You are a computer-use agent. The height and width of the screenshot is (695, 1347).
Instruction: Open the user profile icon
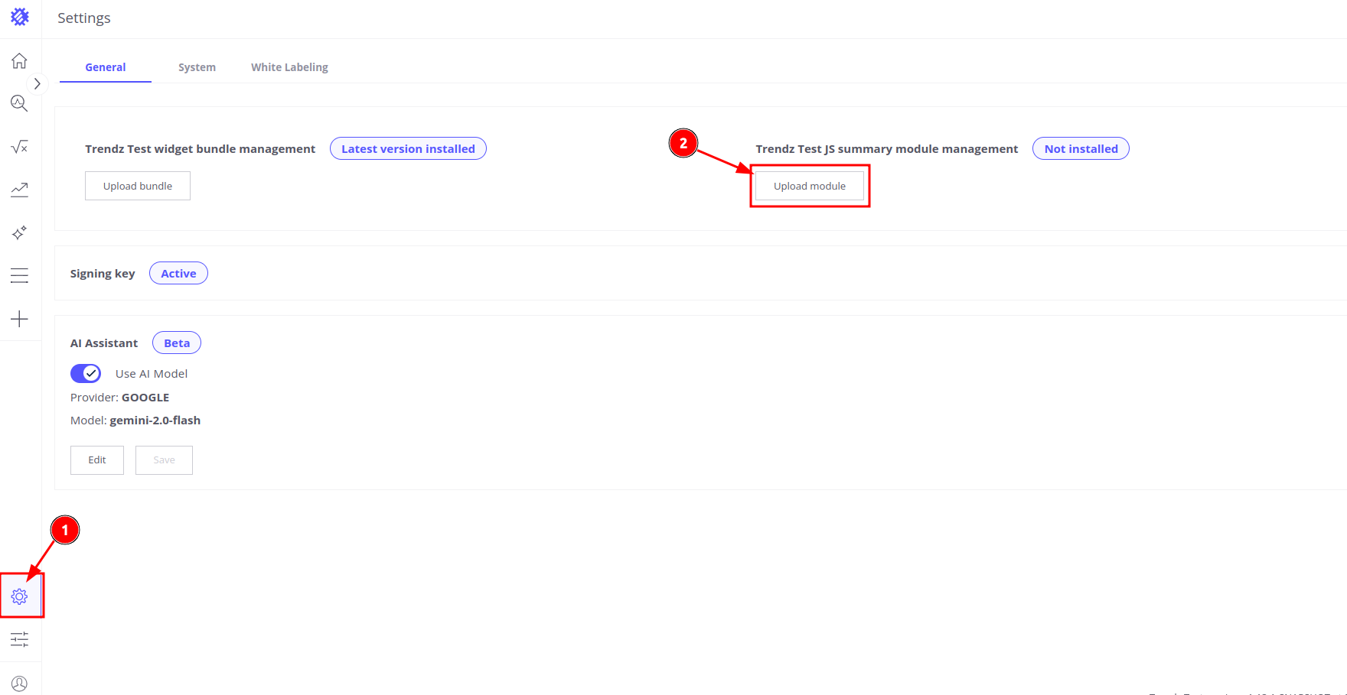click(20, 683)
